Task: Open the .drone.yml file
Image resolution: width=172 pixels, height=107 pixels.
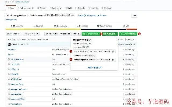Action: (15, 64)
